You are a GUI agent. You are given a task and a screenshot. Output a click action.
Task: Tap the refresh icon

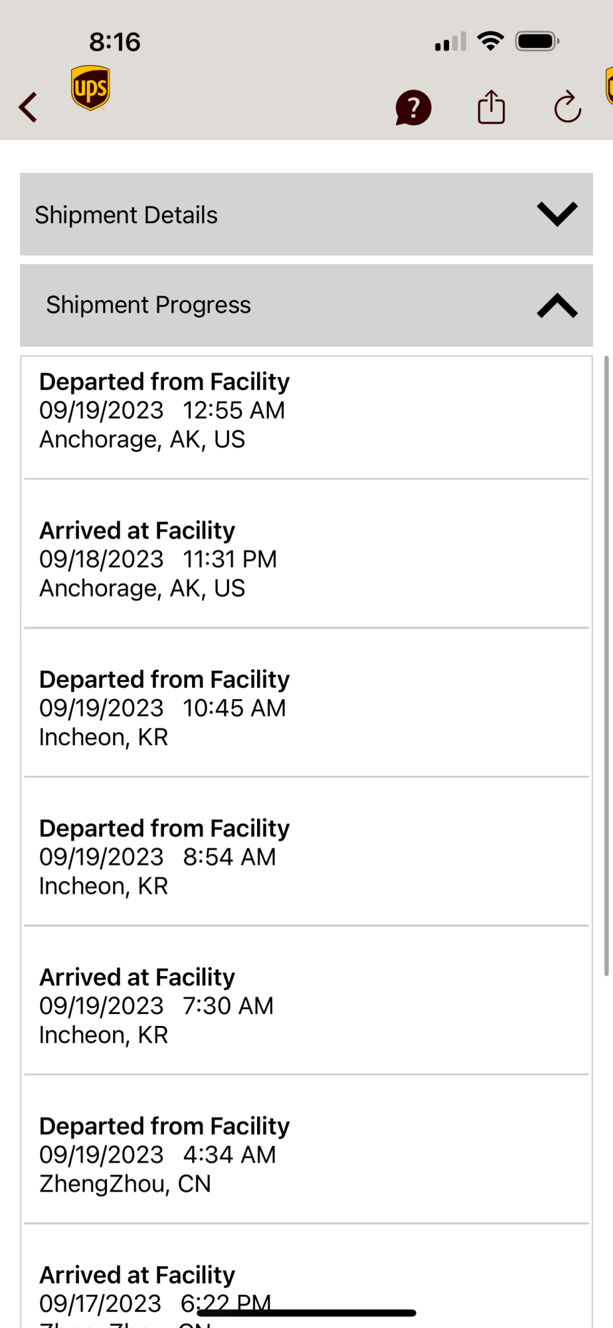(568, 107)
